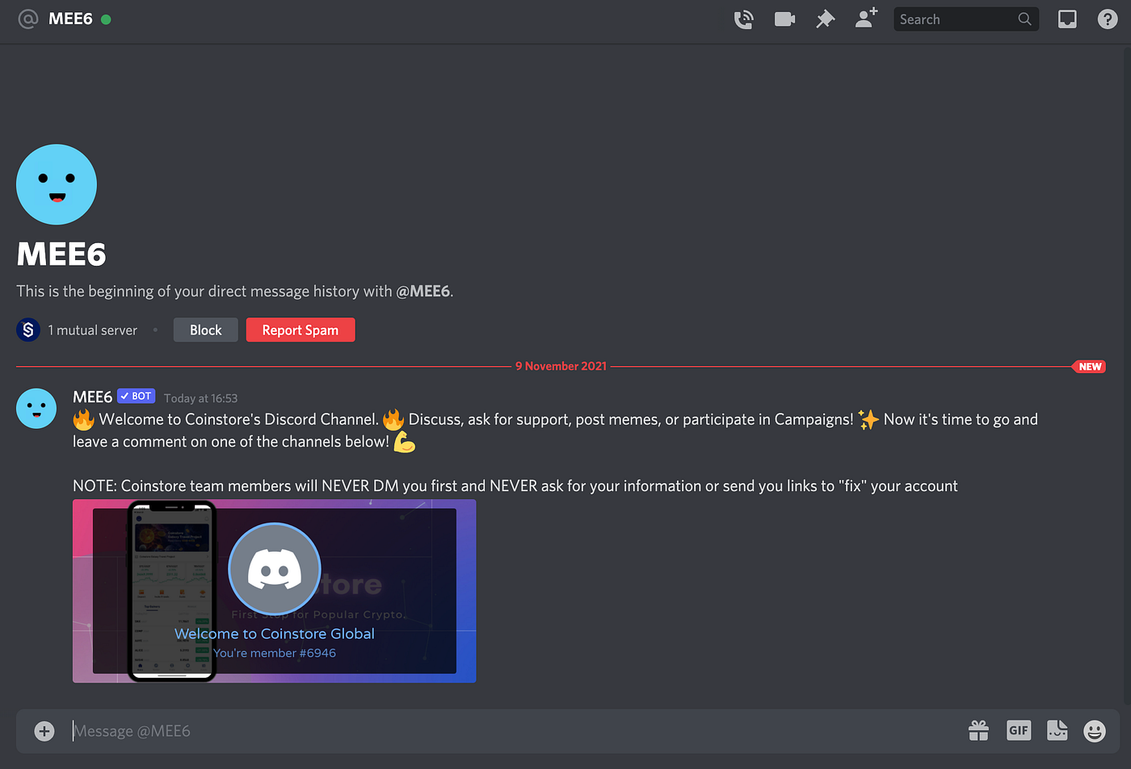Start a voice call with MEE6
The image size is (1131, 769).
point(744,19)
